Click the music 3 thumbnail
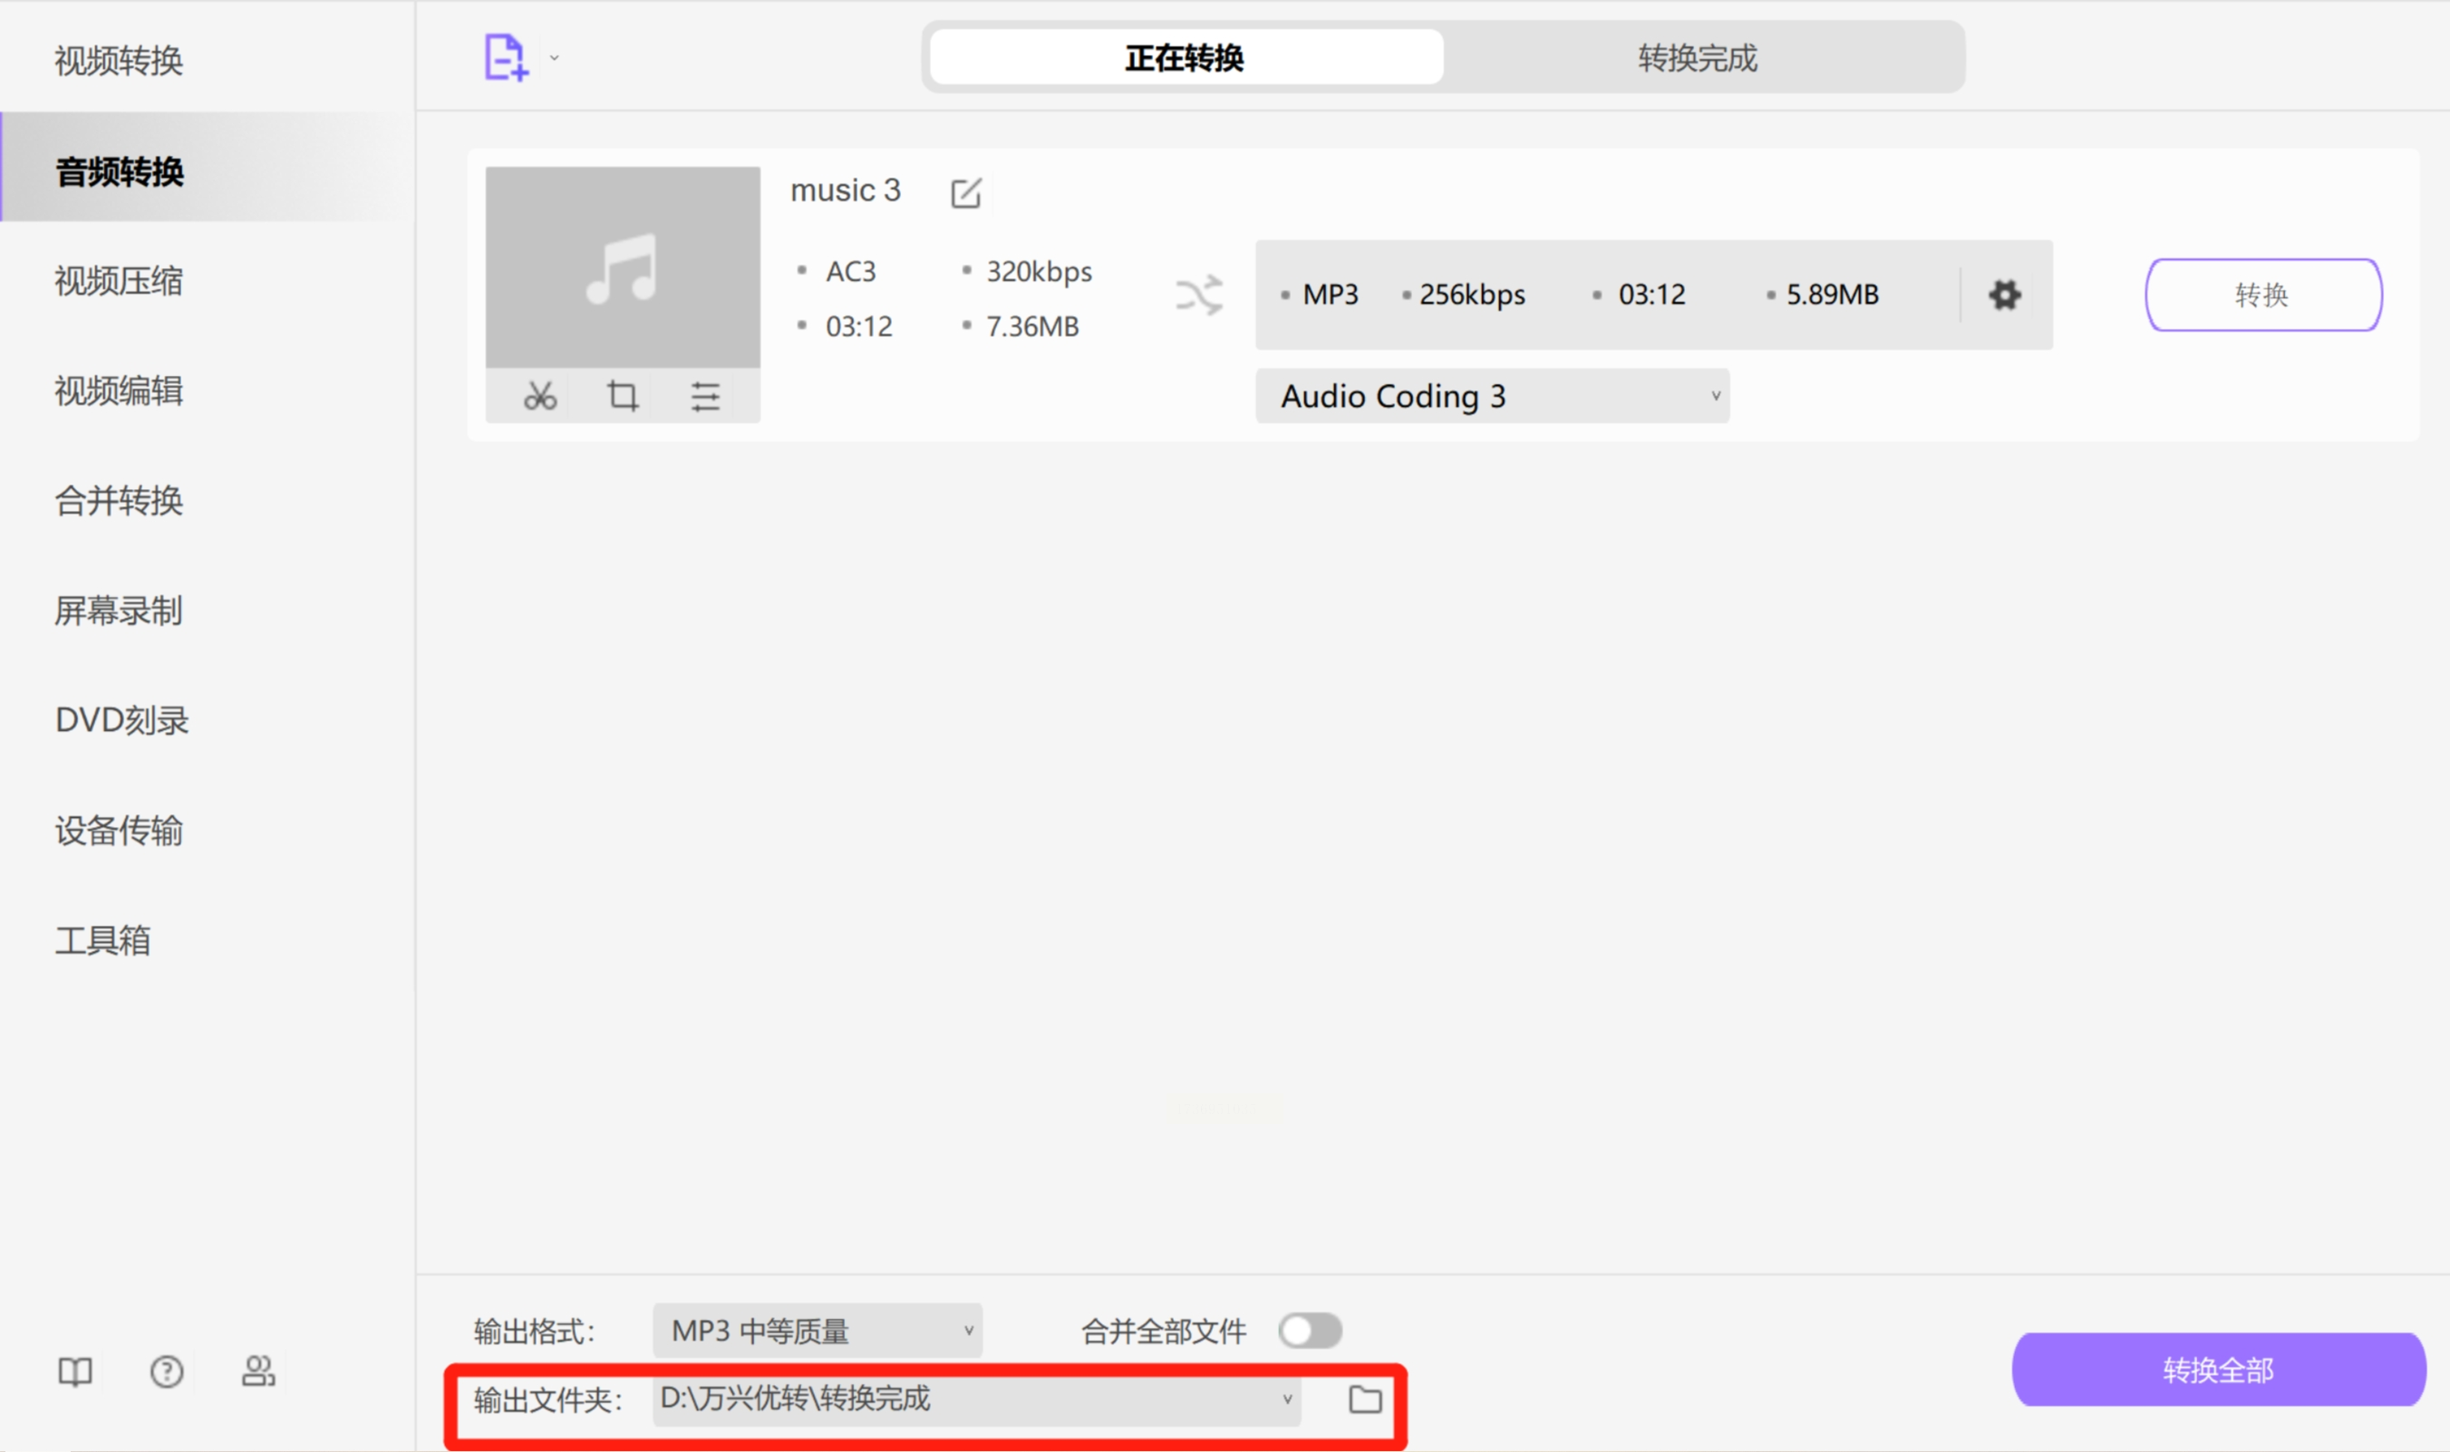Viewport: 2450px width, 1452px height. point(623,264)
